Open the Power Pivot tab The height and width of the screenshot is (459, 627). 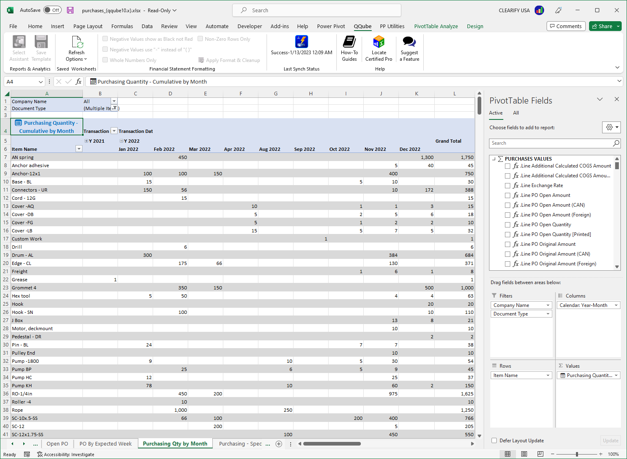pyautogui.click(x=331, y=26)
